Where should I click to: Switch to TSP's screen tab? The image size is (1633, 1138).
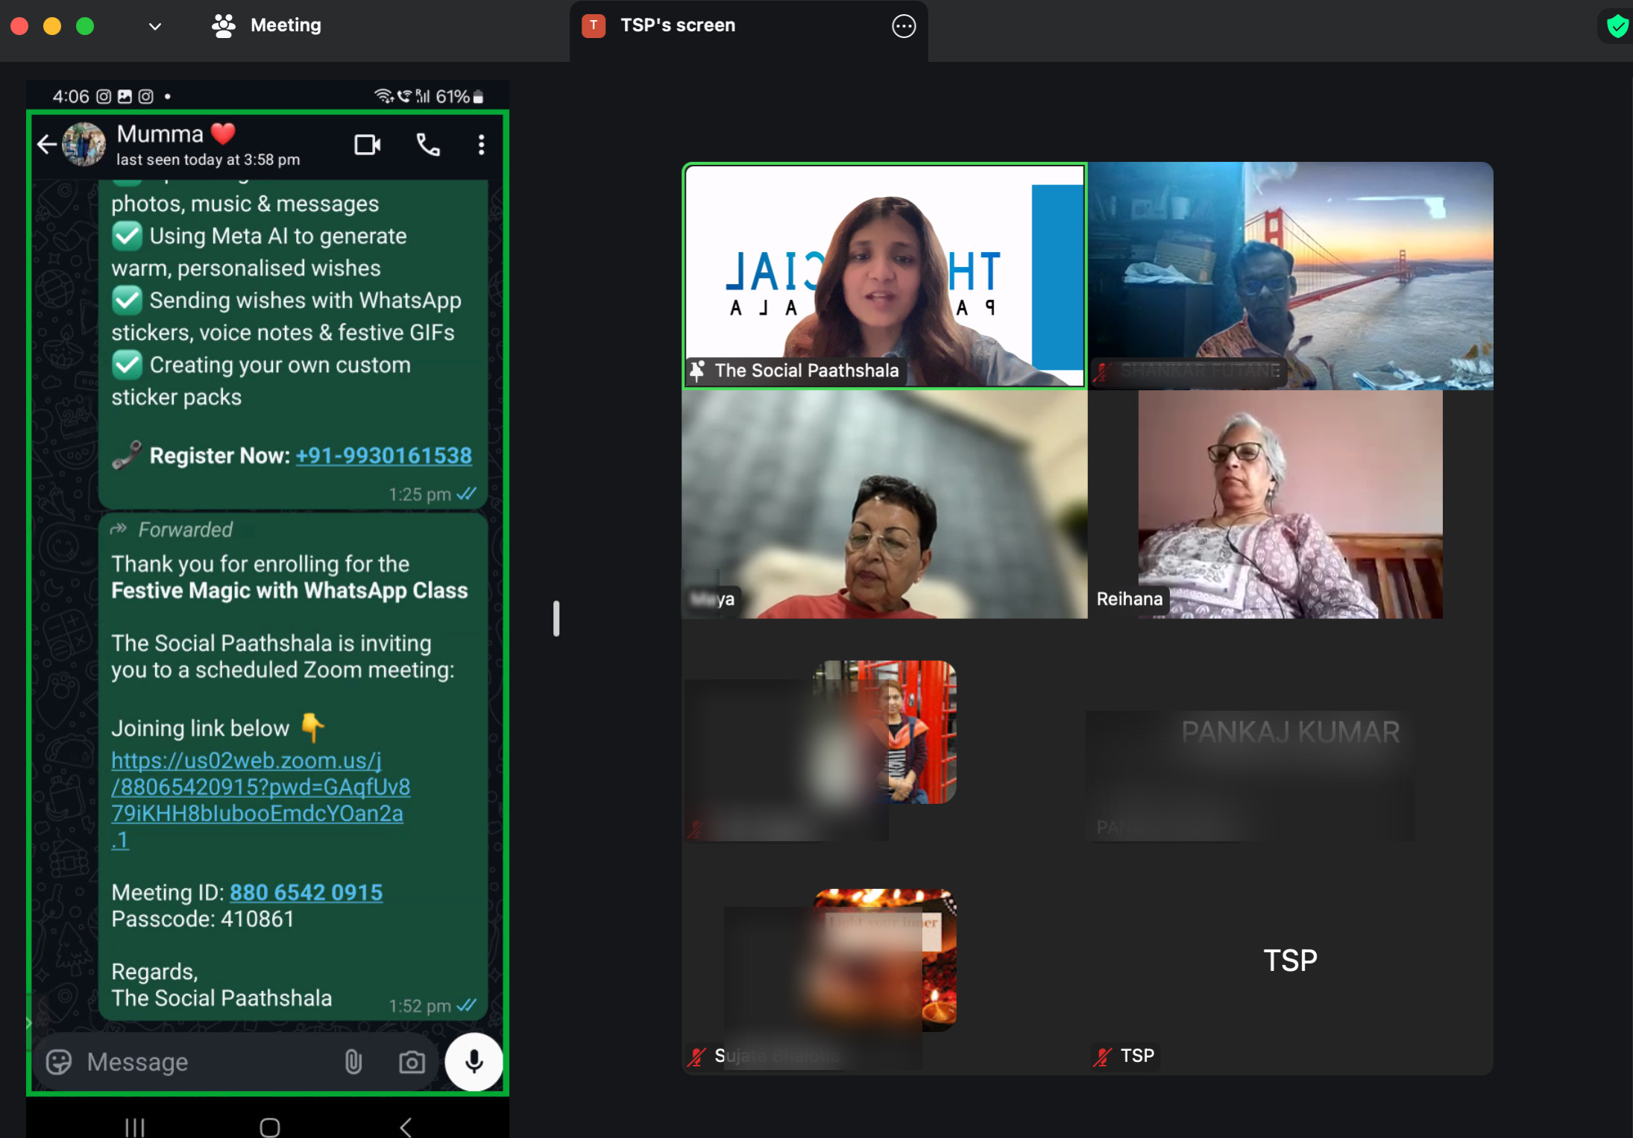point(677,25)
